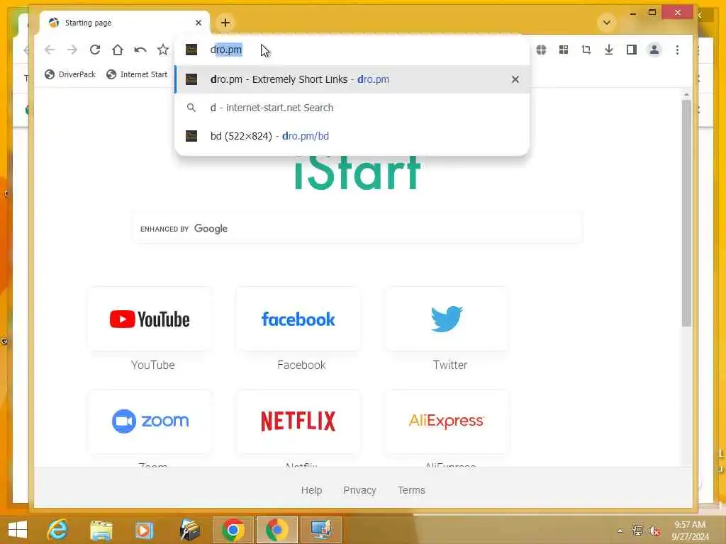This screenshot has height=544, width=726.
Task: Open the user profile avatar
Action: [x=654, y=50]
